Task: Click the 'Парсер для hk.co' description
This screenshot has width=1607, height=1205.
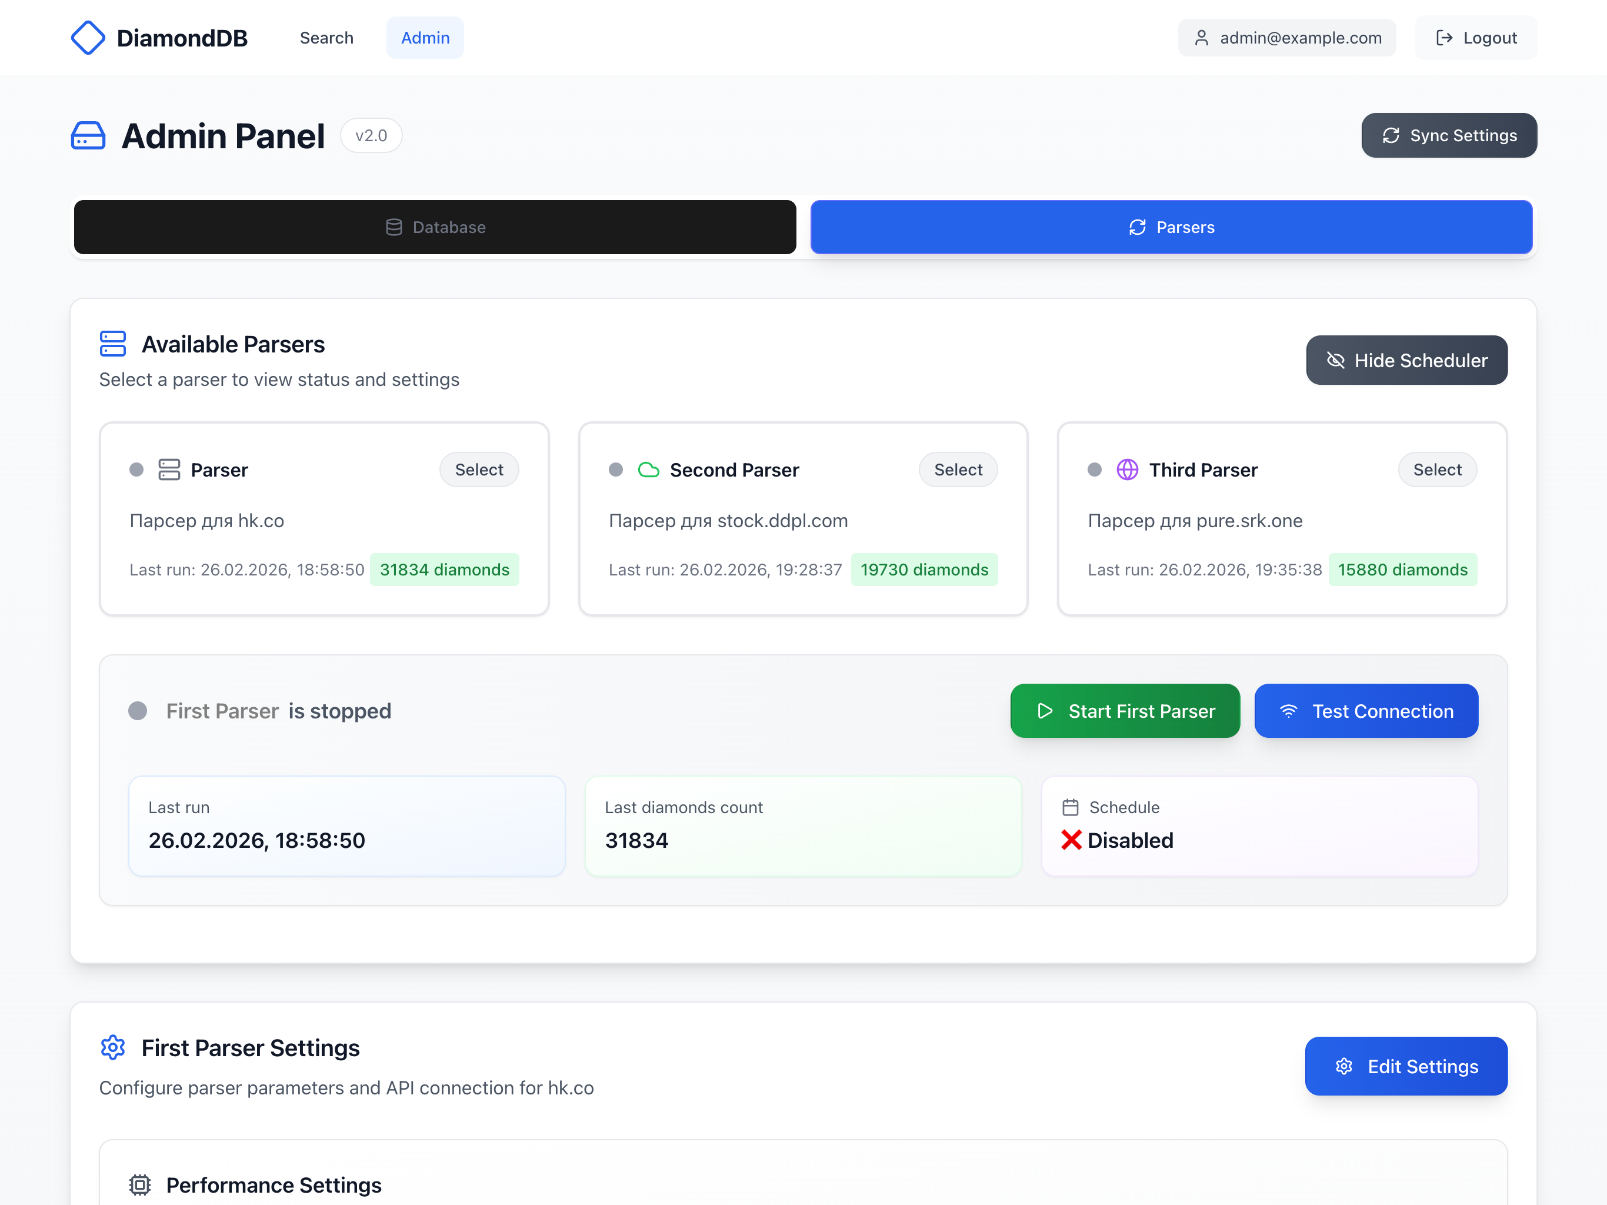Action: click(x=206, y=521)
